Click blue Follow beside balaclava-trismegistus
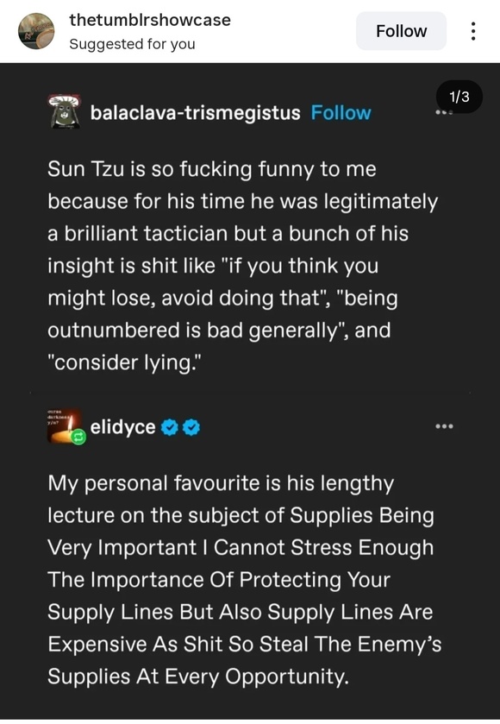The height and width of the screenshot is (724, 500). [341, 113]
